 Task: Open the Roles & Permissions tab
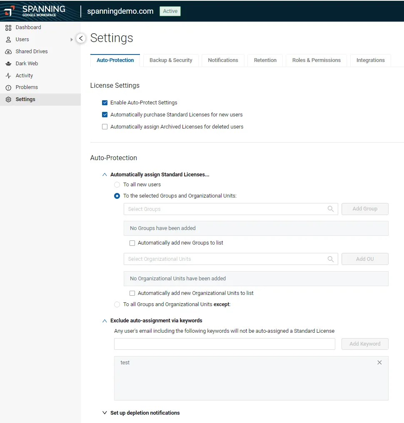pos(316,60)
